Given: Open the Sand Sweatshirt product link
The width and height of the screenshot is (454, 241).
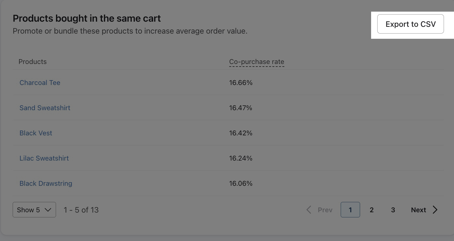Looking at the screenshot, I should (45, 108).
